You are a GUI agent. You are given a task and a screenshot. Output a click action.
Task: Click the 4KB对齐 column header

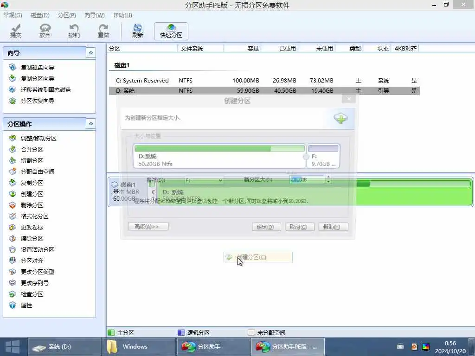(405, 48)
